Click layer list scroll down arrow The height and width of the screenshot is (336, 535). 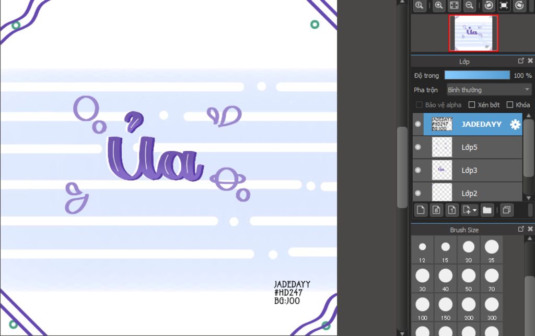529,198
